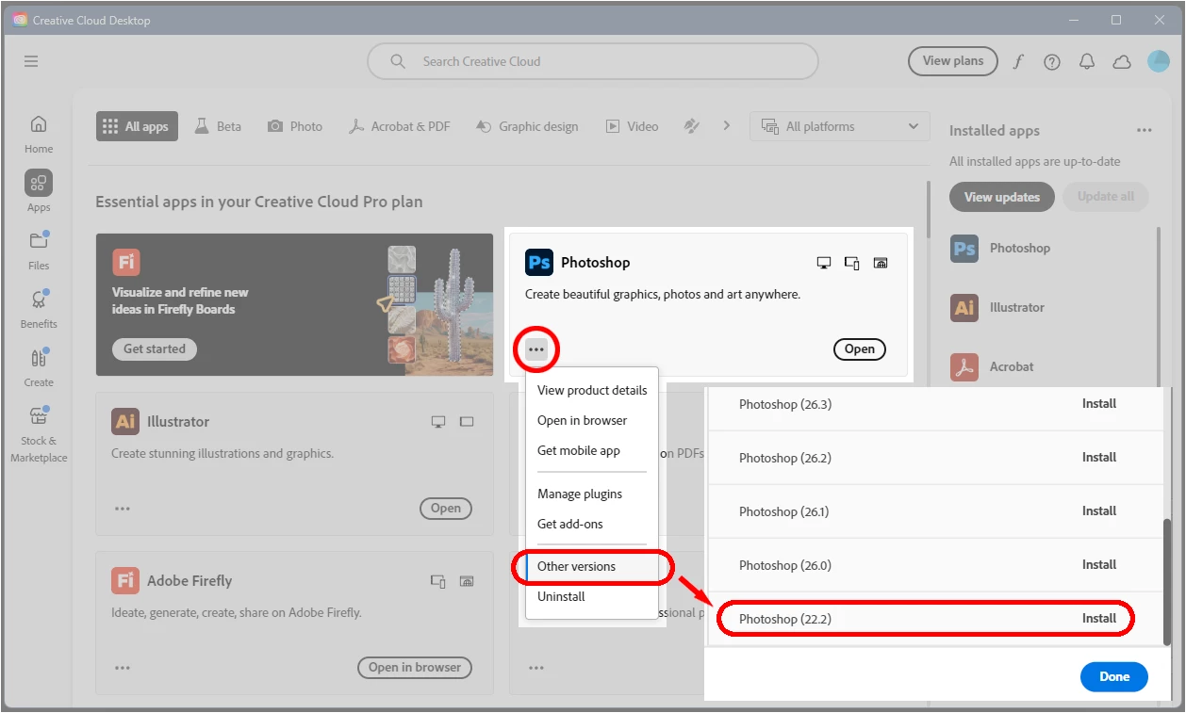Install Photoshop (26.2)
The width and height of the screenshot is (1186, 713).
pos(1099,458)
